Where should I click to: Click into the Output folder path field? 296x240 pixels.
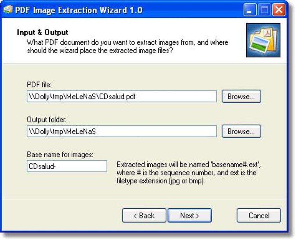click(x=122, y=131)
